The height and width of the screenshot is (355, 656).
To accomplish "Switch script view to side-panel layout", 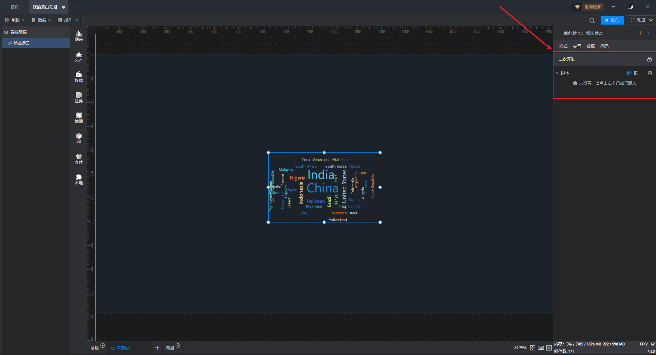I will tap(636, 73).
